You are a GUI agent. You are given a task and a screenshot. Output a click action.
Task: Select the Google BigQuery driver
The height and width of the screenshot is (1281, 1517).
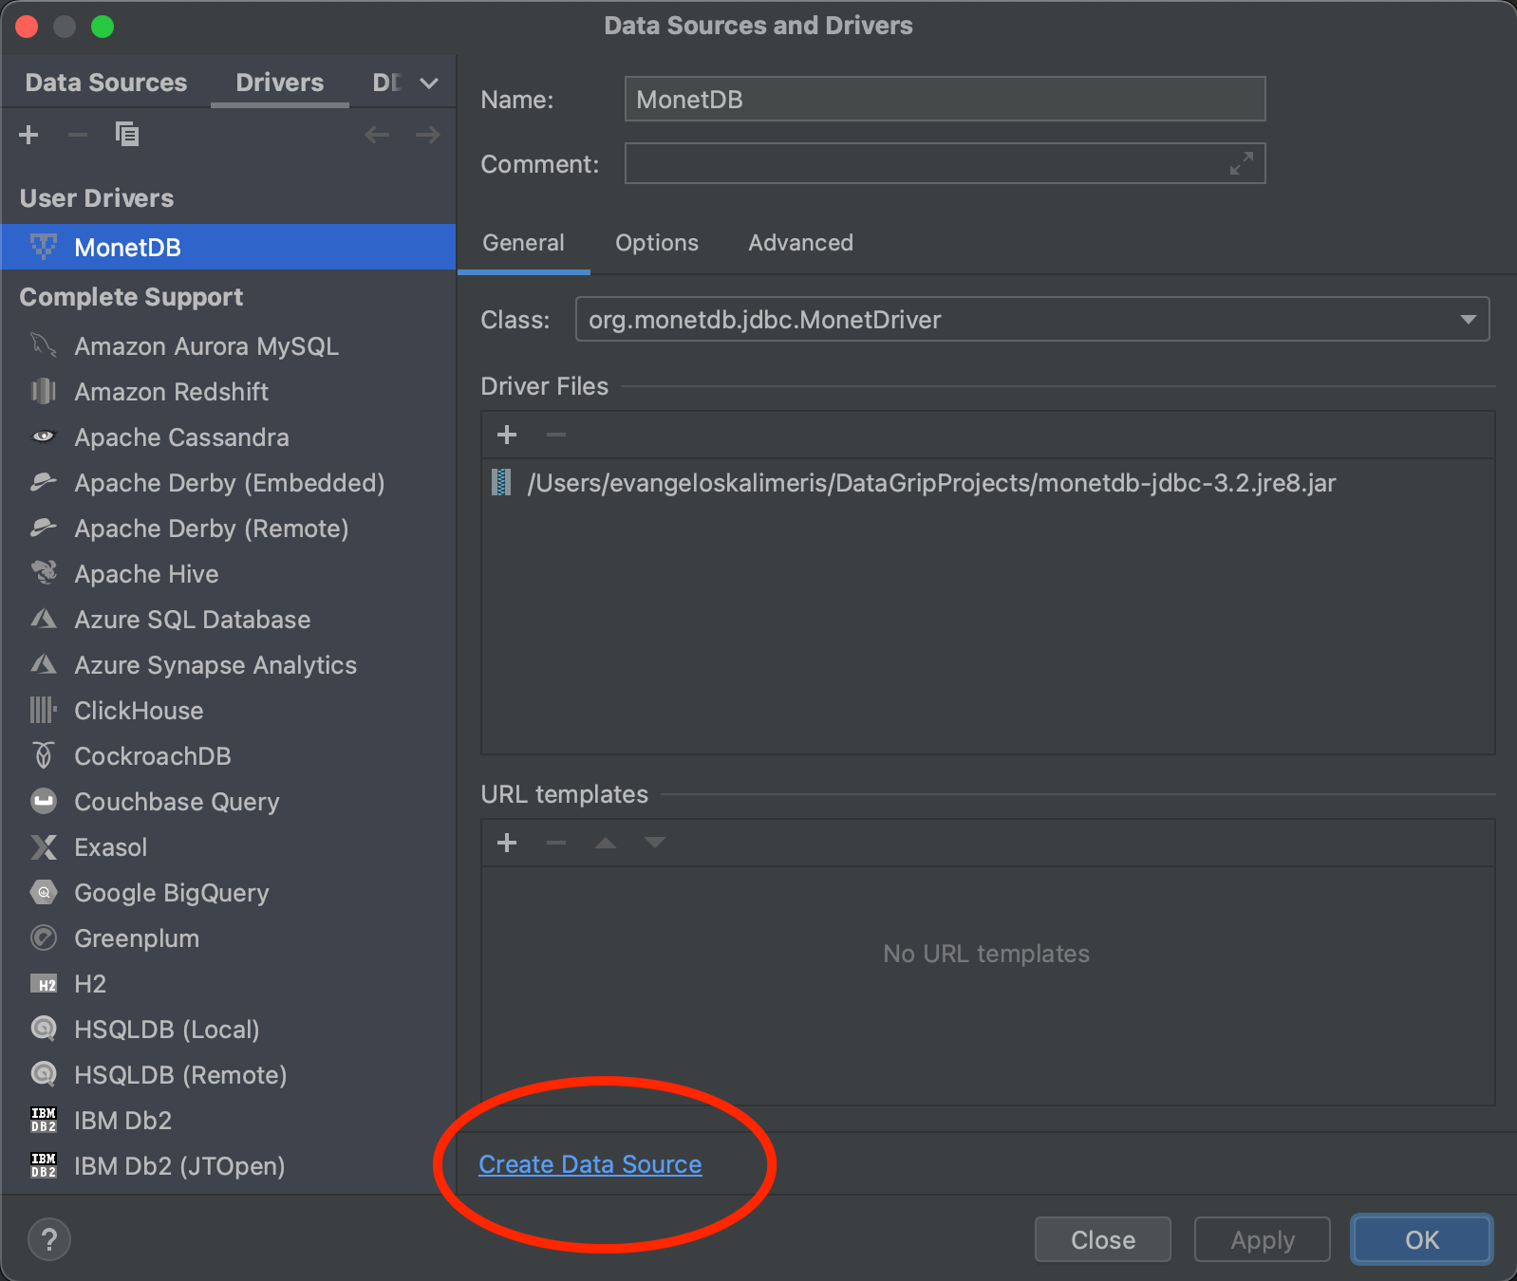click(x=171, y=893)
